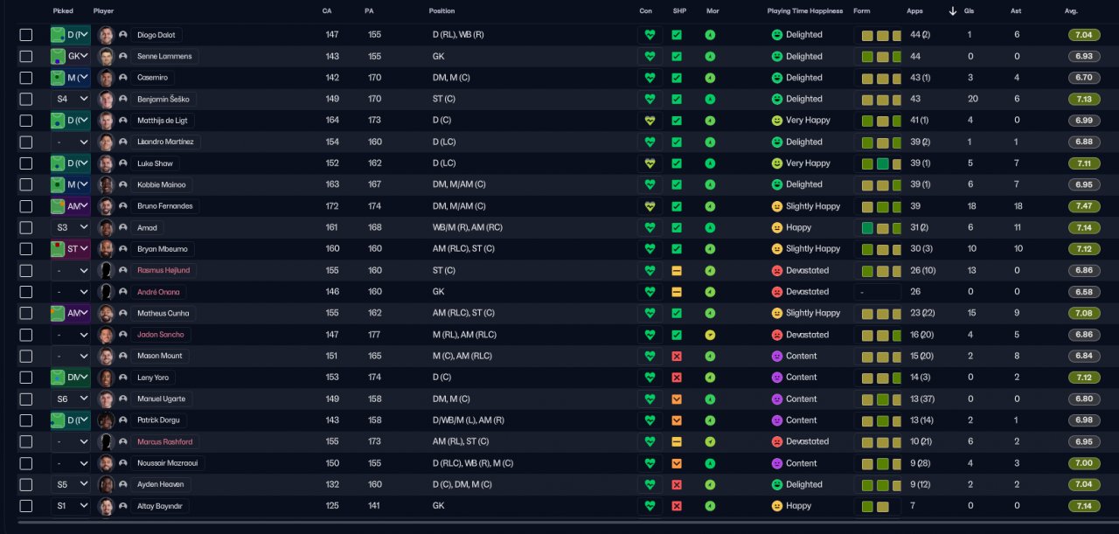Click Patrick Dorgu's condition heart icon
The width and height of the screenshot is (1119, 534).
(649, 420)
